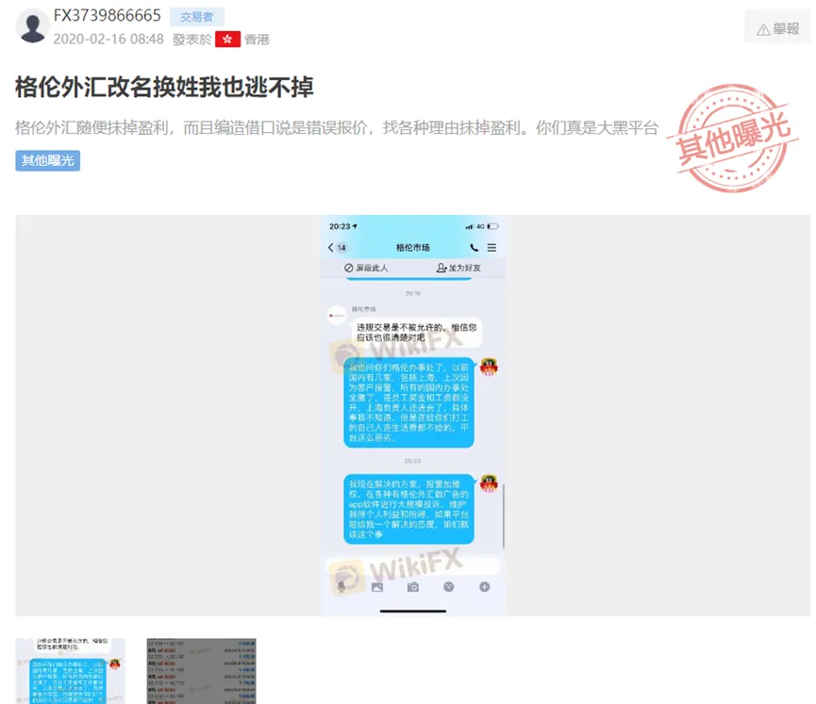Click the back arrow in chat screenshot

tap(330, 248)
